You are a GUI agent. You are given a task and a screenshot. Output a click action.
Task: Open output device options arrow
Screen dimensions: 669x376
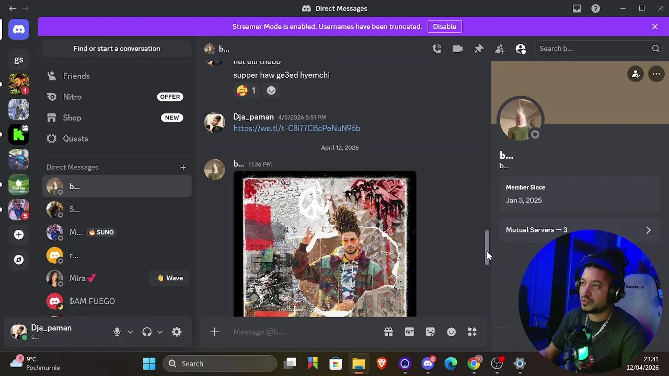pos(160,332)
